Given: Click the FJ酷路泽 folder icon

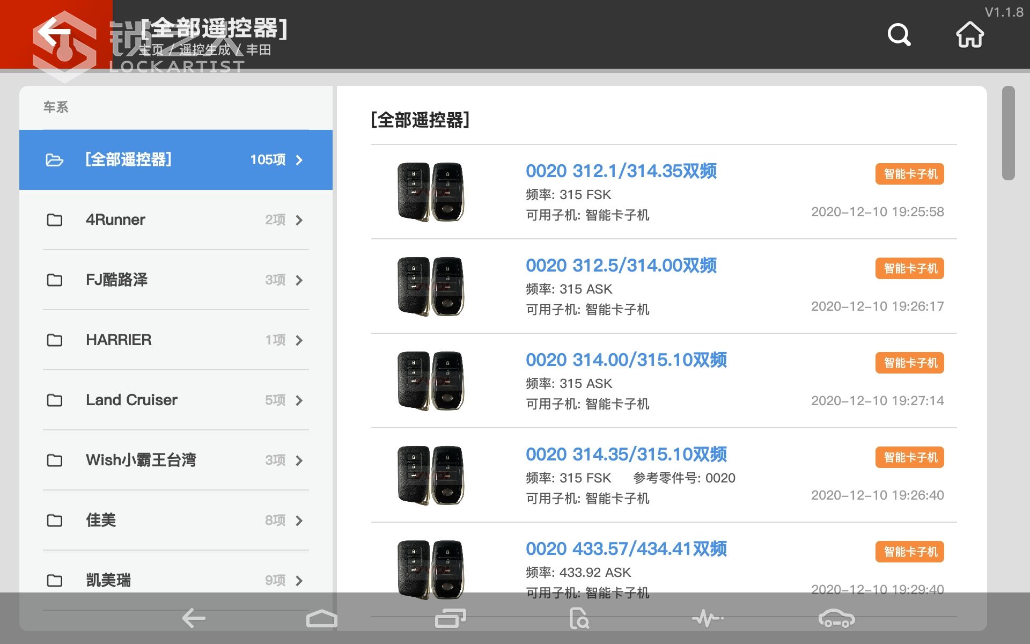Looking at the screenshot, I should tap(55, 280).
